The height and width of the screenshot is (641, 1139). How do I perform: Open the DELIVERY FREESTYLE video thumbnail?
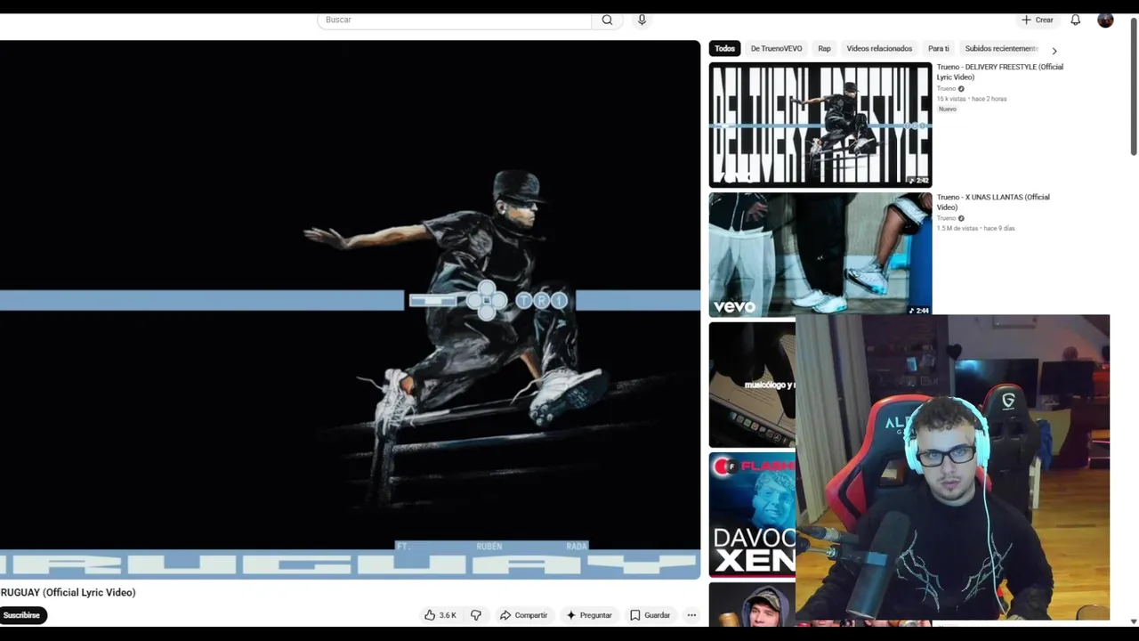(820, 125)
